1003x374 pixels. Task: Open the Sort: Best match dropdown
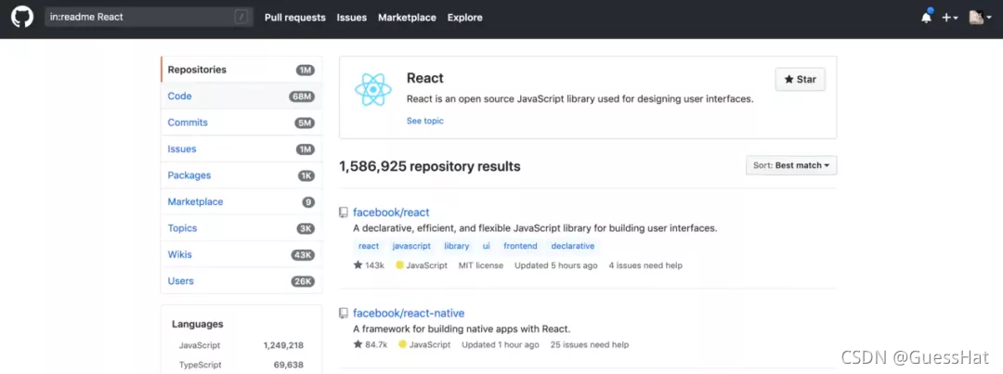(x=791, y=165)
